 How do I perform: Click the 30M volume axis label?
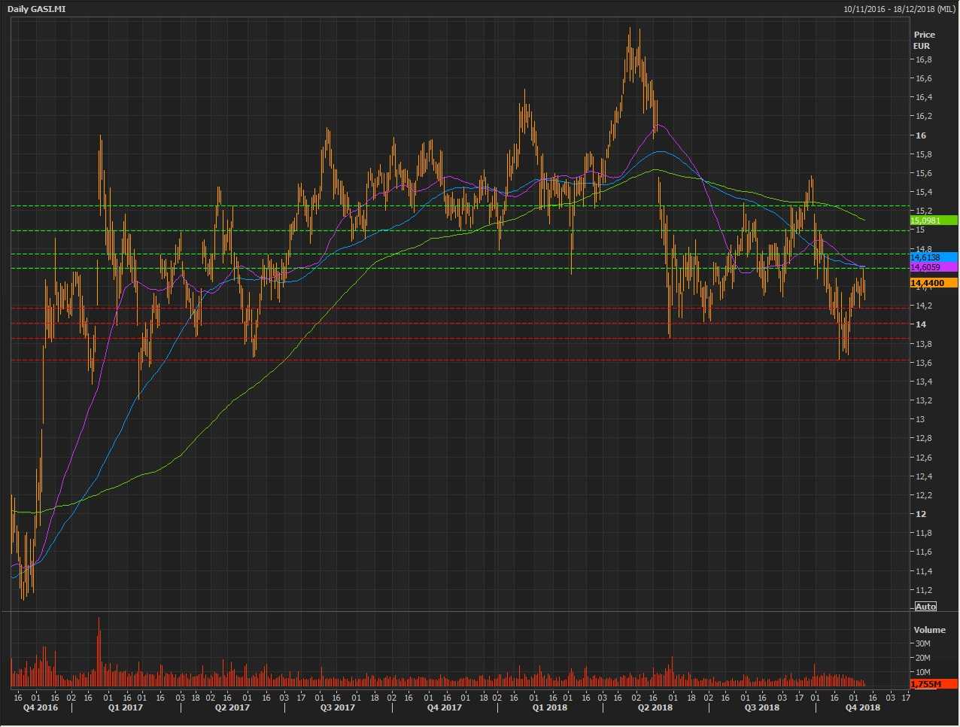[923, 644]
